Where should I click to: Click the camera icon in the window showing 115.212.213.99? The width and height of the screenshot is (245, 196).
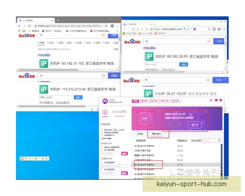(x=103, y=76)
